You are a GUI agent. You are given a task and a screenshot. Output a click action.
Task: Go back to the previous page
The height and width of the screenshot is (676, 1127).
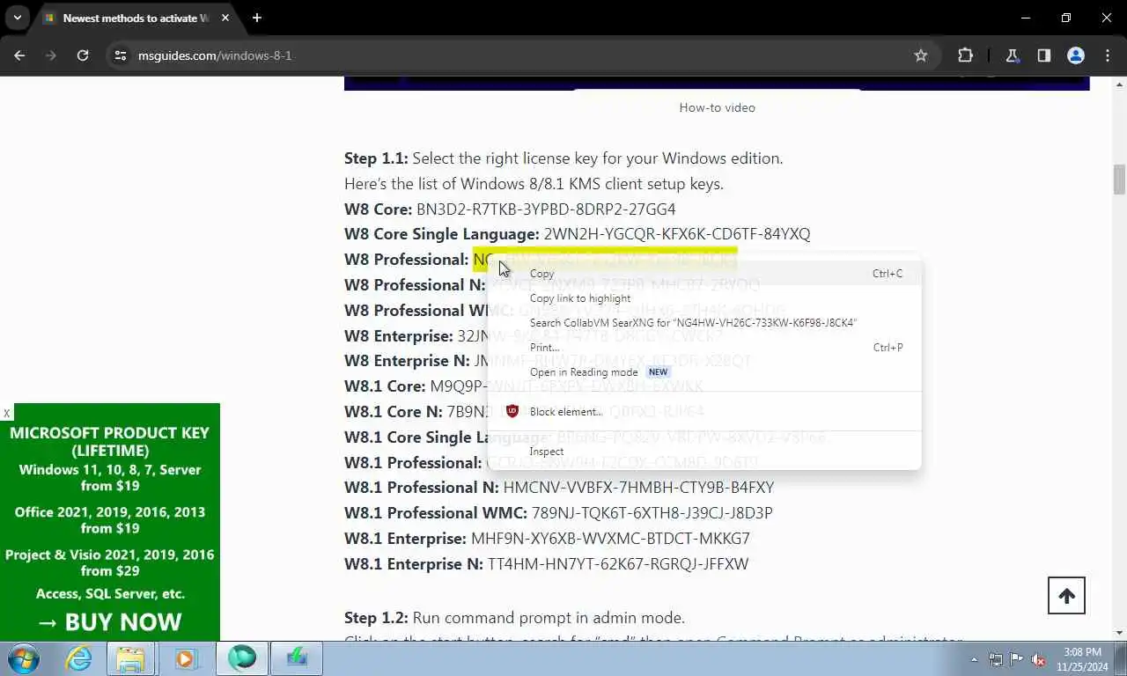[19, 55]
